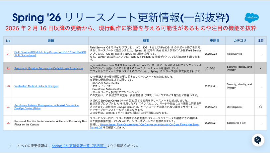Click date 2026/3/2 in row 22
This screenshot has width=270, height=153.
coord(210,68)
